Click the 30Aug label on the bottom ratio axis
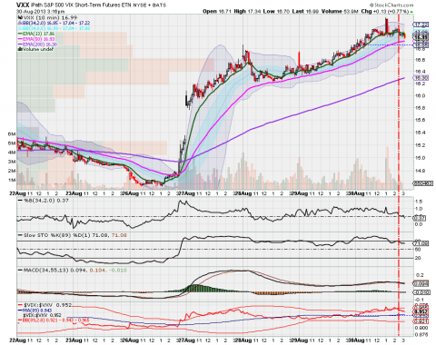Viewport: 436px width, 345px height. click(356, 340)
